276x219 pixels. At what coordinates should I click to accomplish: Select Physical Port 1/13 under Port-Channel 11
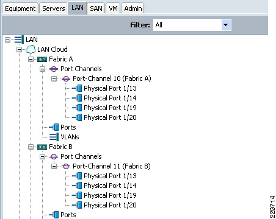point(110,176)
